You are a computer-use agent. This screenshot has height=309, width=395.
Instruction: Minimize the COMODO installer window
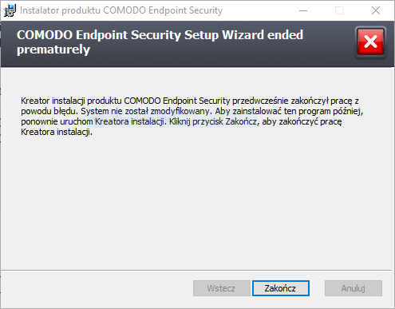[x=303, y=10]
